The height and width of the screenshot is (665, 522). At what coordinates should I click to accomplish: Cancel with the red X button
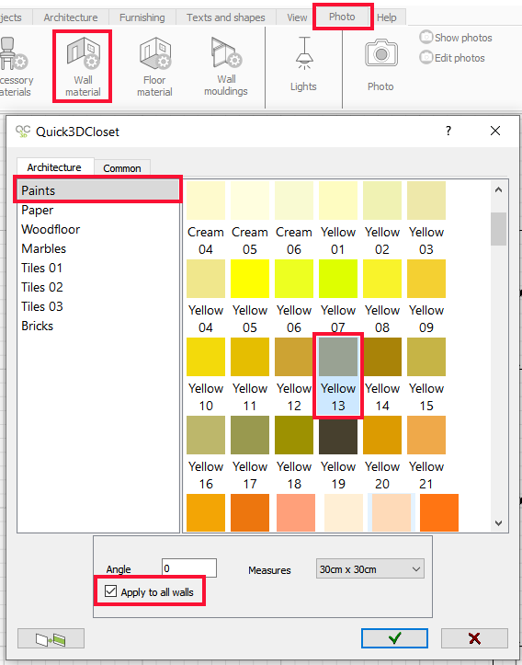click(474, 638)
